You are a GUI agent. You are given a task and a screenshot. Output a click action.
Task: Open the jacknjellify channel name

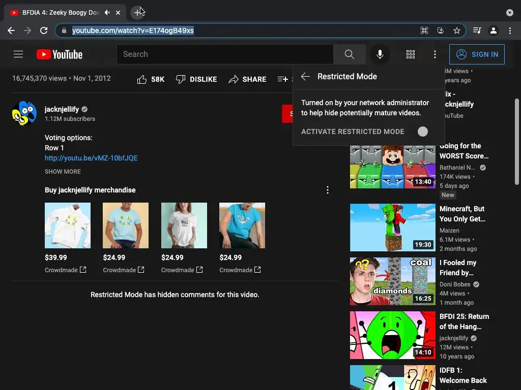[62, 109]
